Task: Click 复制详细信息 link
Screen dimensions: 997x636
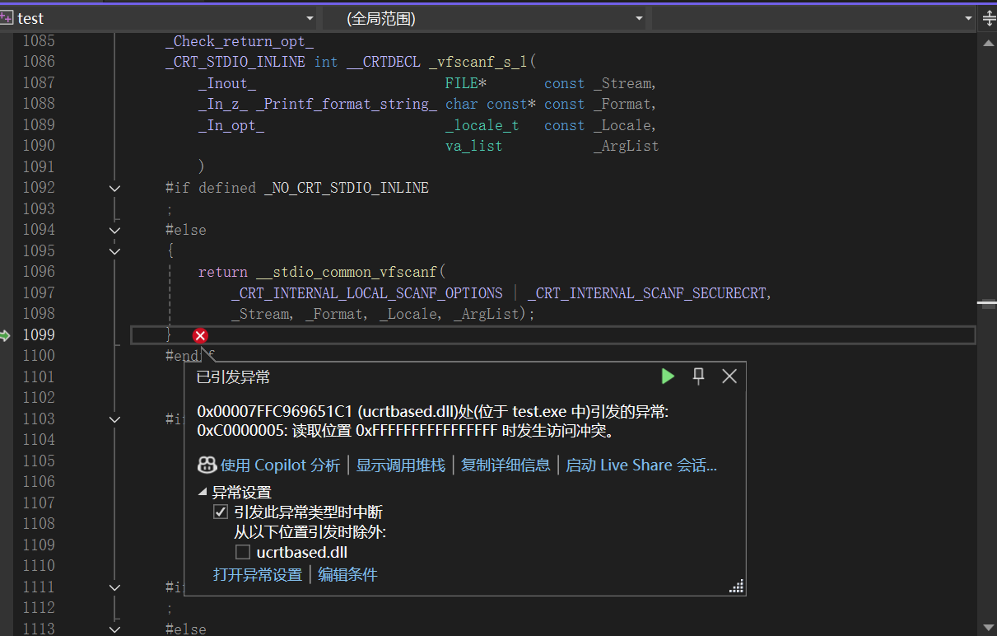Action: tap(505, 465)
